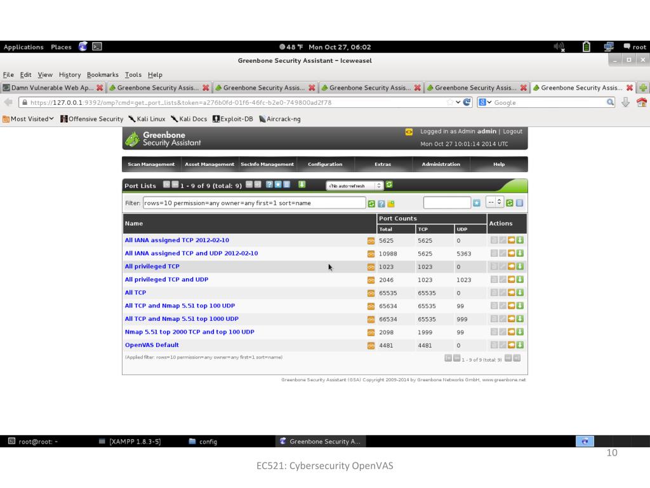The width and height of the screenshot is (650, 488).
Task: Clone the All IANA assigned TCP 2012-02-10 port list
Action: pyautogui.click(x=511, y=240)
